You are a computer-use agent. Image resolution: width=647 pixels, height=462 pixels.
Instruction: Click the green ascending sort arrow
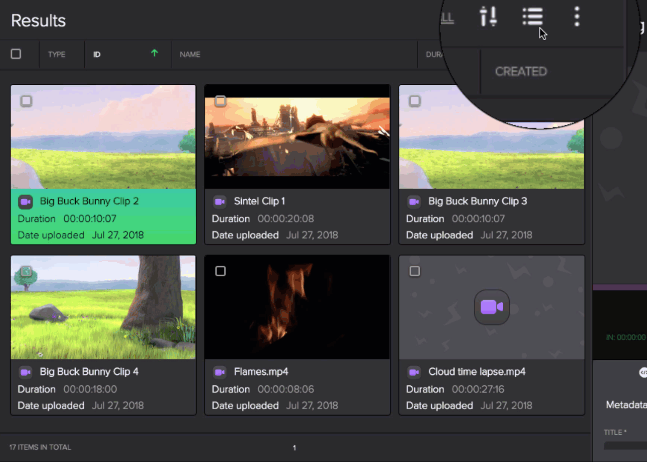[154, 53]
